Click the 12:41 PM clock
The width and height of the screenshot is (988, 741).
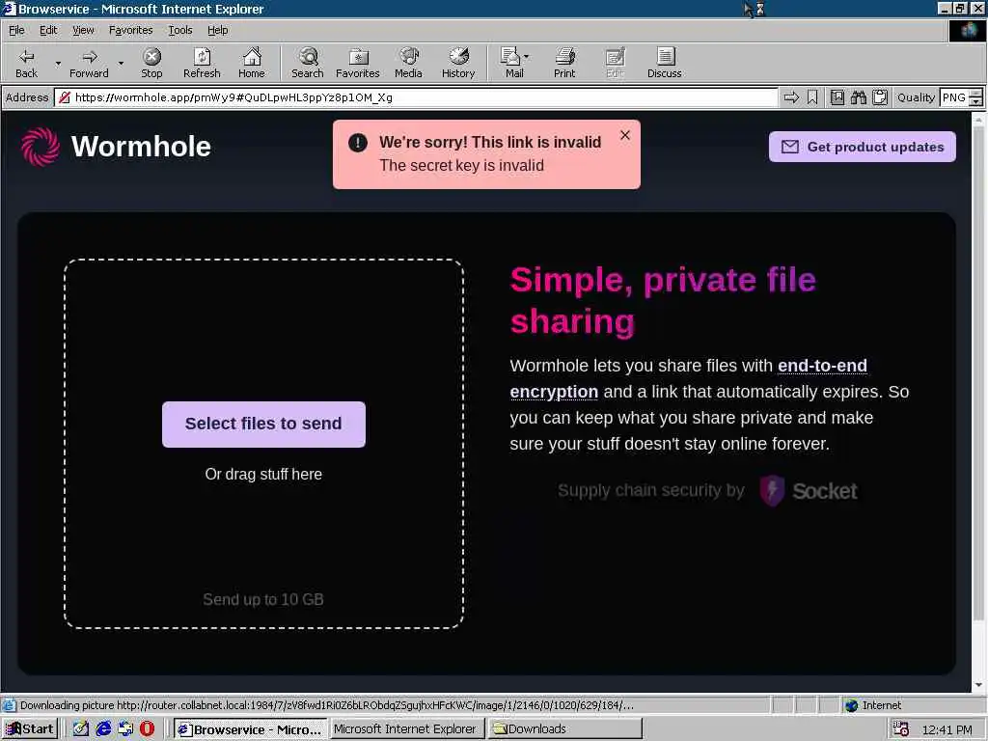click(947, 729)
